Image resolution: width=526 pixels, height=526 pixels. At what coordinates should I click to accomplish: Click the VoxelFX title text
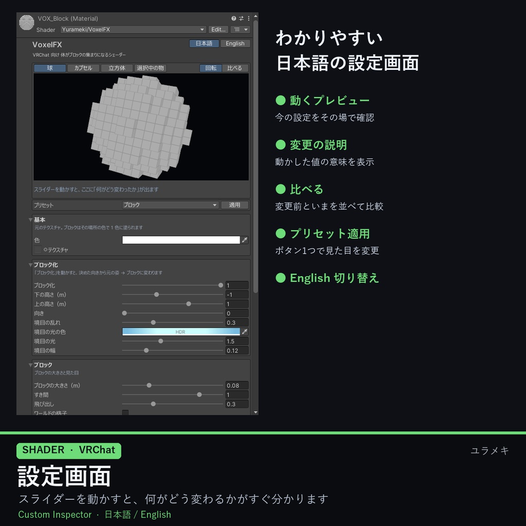47,45
